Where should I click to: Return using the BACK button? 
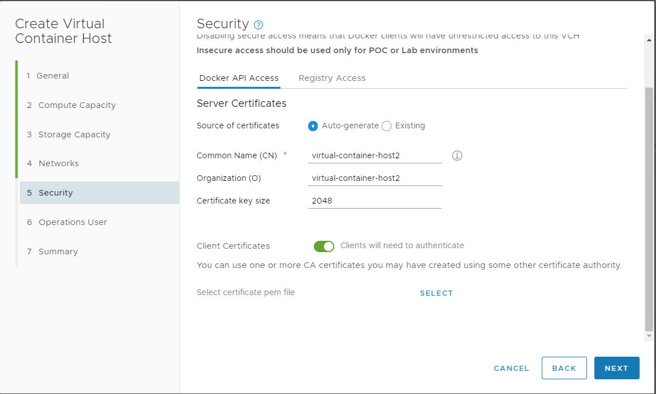[564, 368]
